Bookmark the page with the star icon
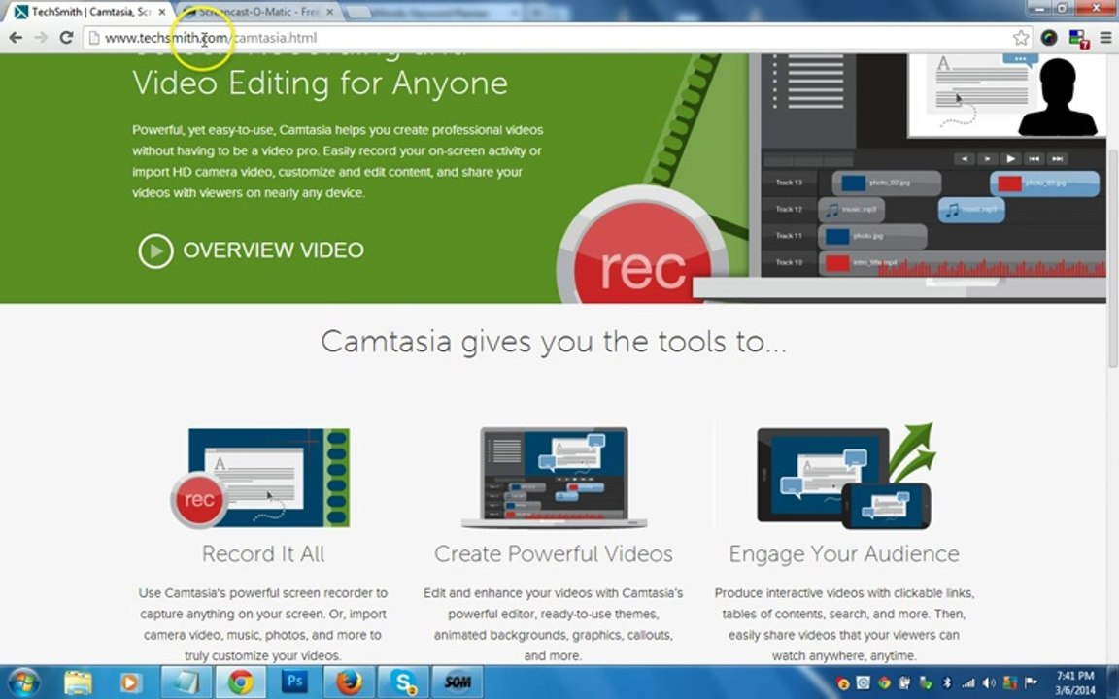The height and width of the screenshot is (699, 1119). point(1021,38)
